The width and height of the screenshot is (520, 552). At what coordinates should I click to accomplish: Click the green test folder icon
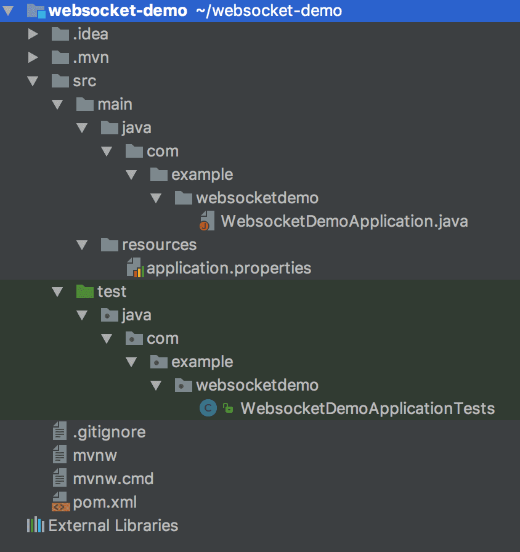[84, 291]
